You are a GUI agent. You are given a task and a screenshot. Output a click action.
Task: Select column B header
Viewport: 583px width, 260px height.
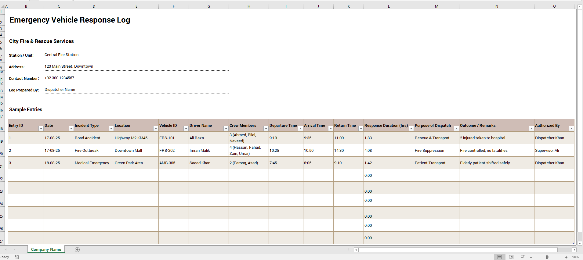[x=26, y=6]
